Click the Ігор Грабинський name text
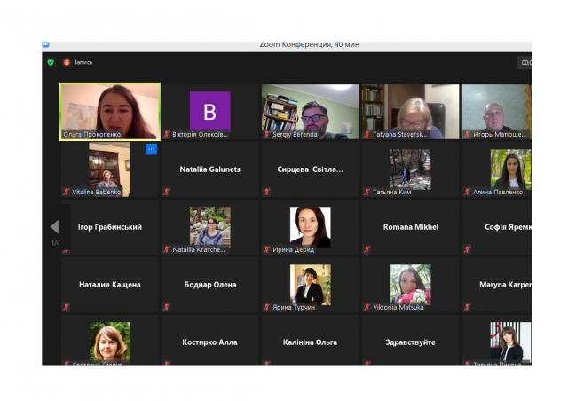 pyautogui.click(x=110, y=227)
